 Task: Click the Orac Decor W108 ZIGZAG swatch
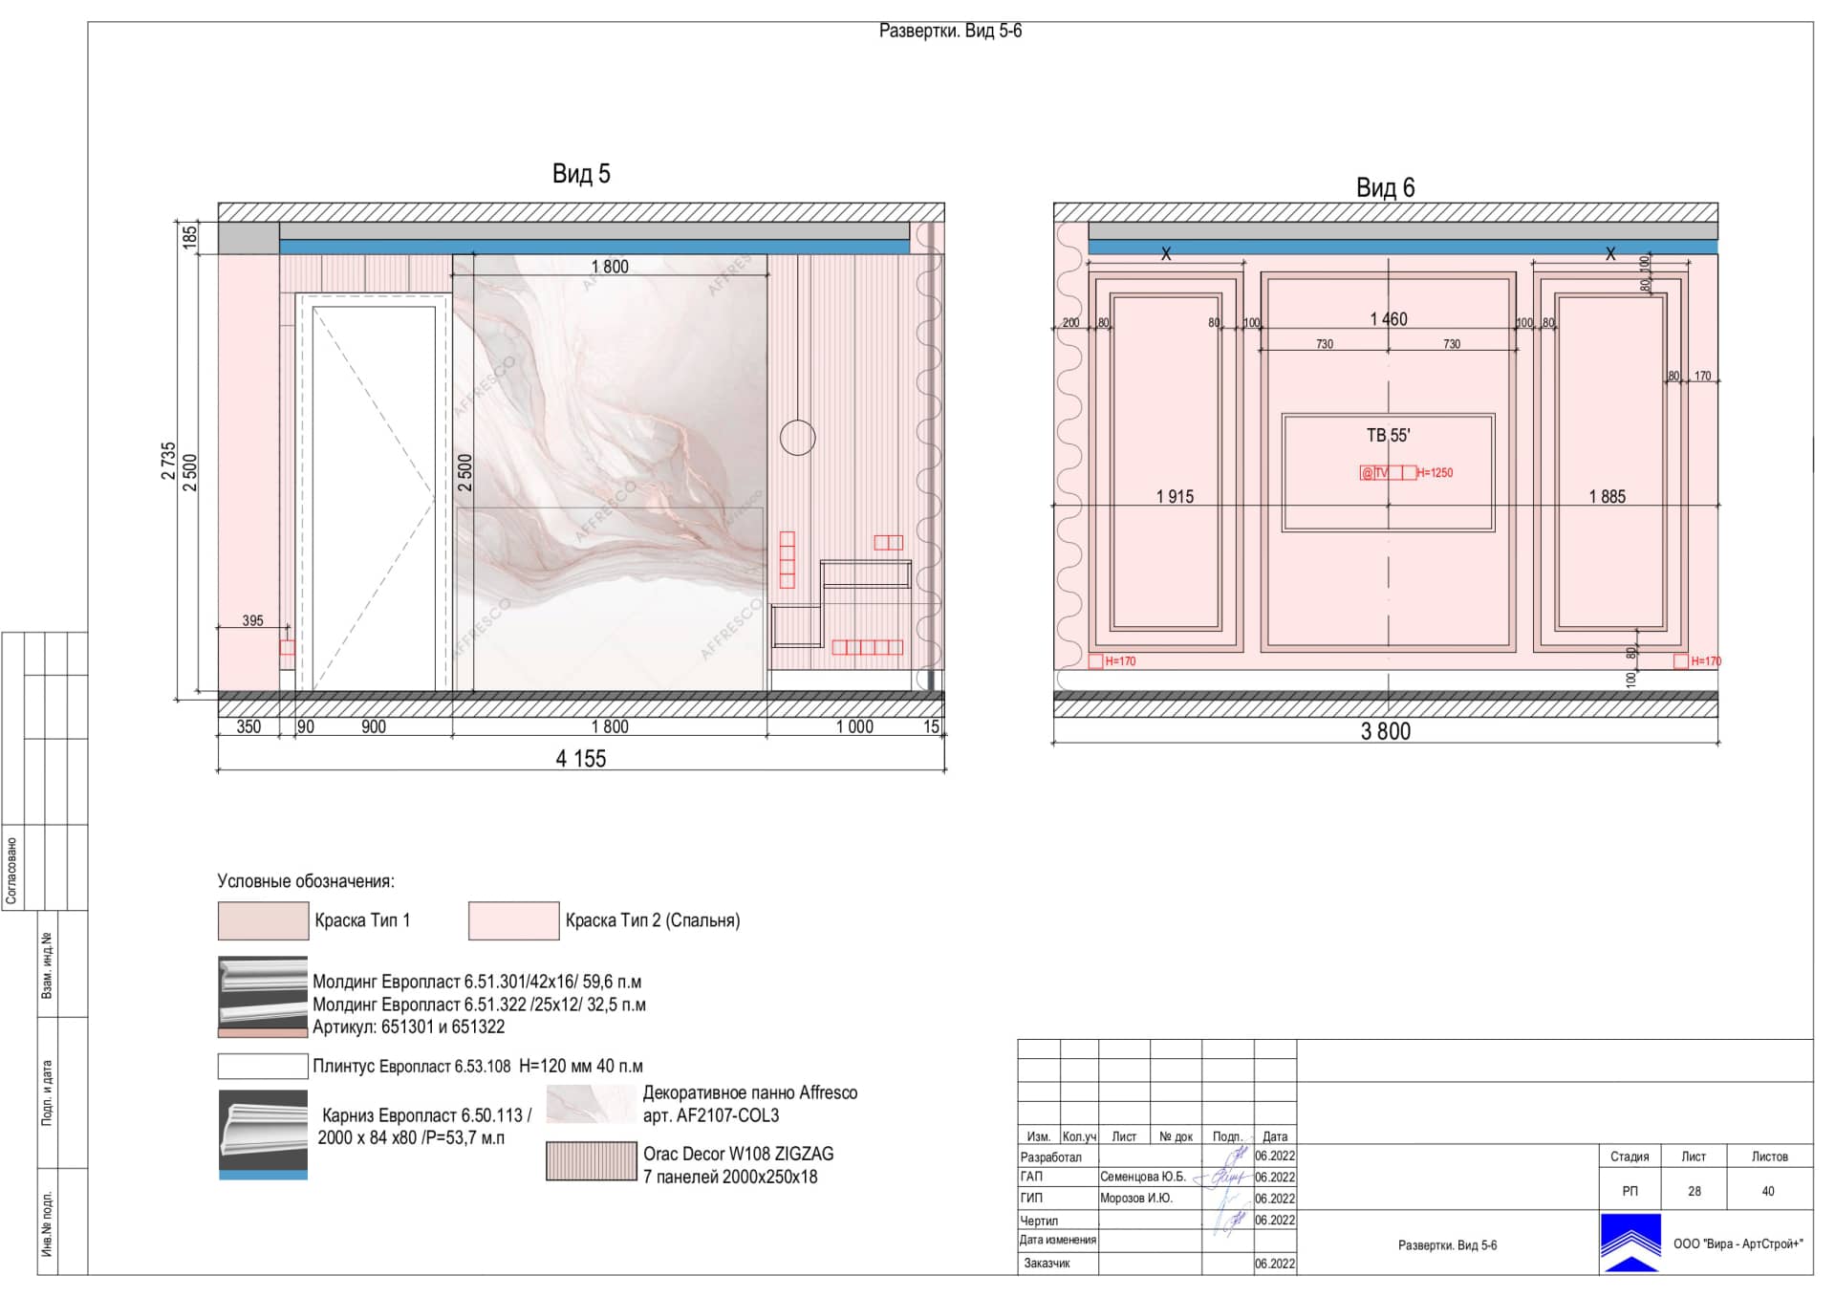[591, 1161]
